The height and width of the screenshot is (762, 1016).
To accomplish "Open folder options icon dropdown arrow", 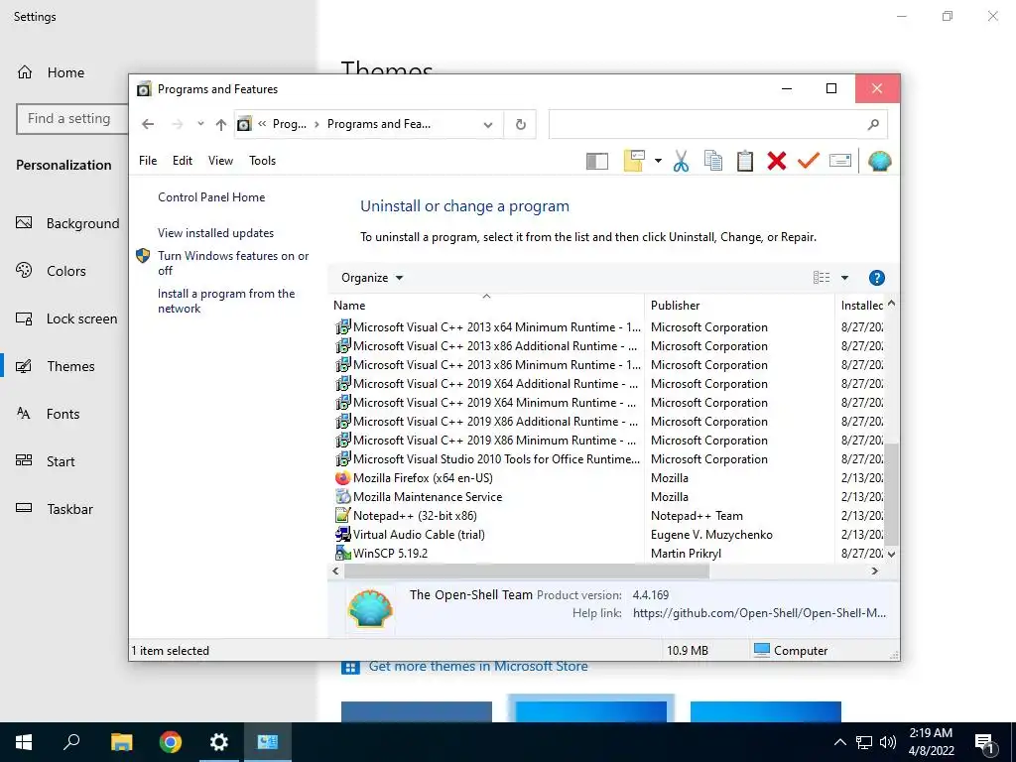I will tap(658, 161).
